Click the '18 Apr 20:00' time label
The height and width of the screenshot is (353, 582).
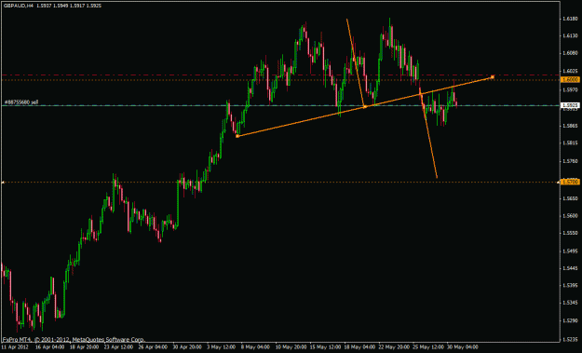(84, 347)
